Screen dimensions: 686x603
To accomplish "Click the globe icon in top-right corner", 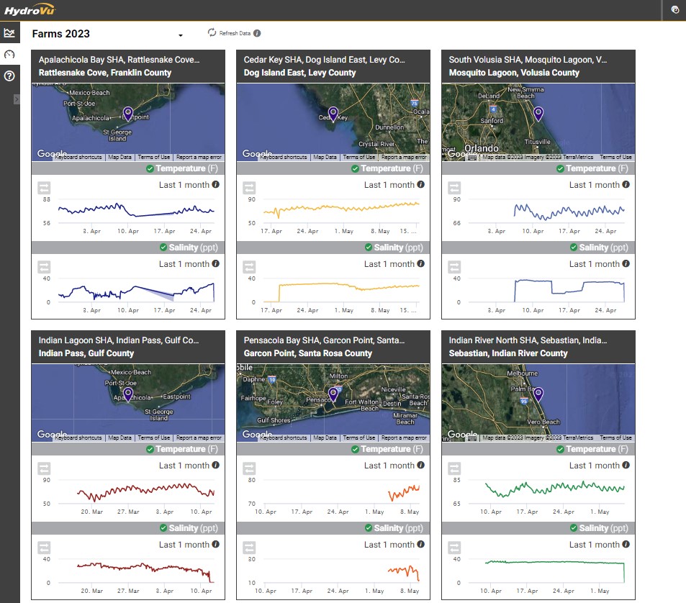I will tap(674, 9).
